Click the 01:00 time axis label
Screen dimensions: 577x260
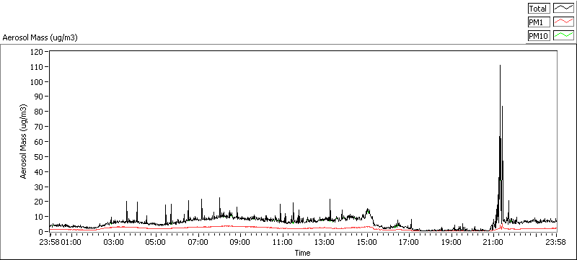[x=71, y=242]
